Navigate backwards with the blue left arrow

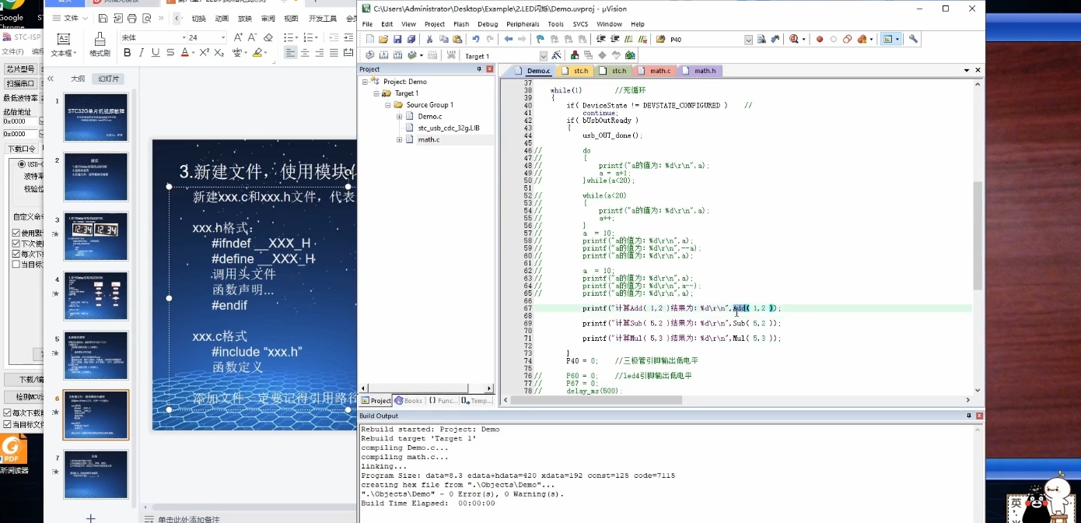pos(509,39)
